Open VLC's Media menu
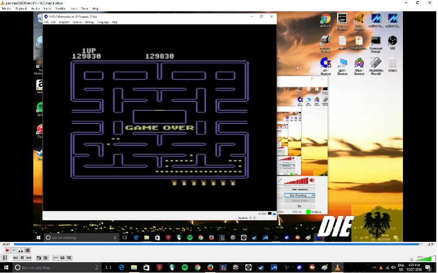The width and height of the screenshot is (438, 273). (x=6, y=9)
